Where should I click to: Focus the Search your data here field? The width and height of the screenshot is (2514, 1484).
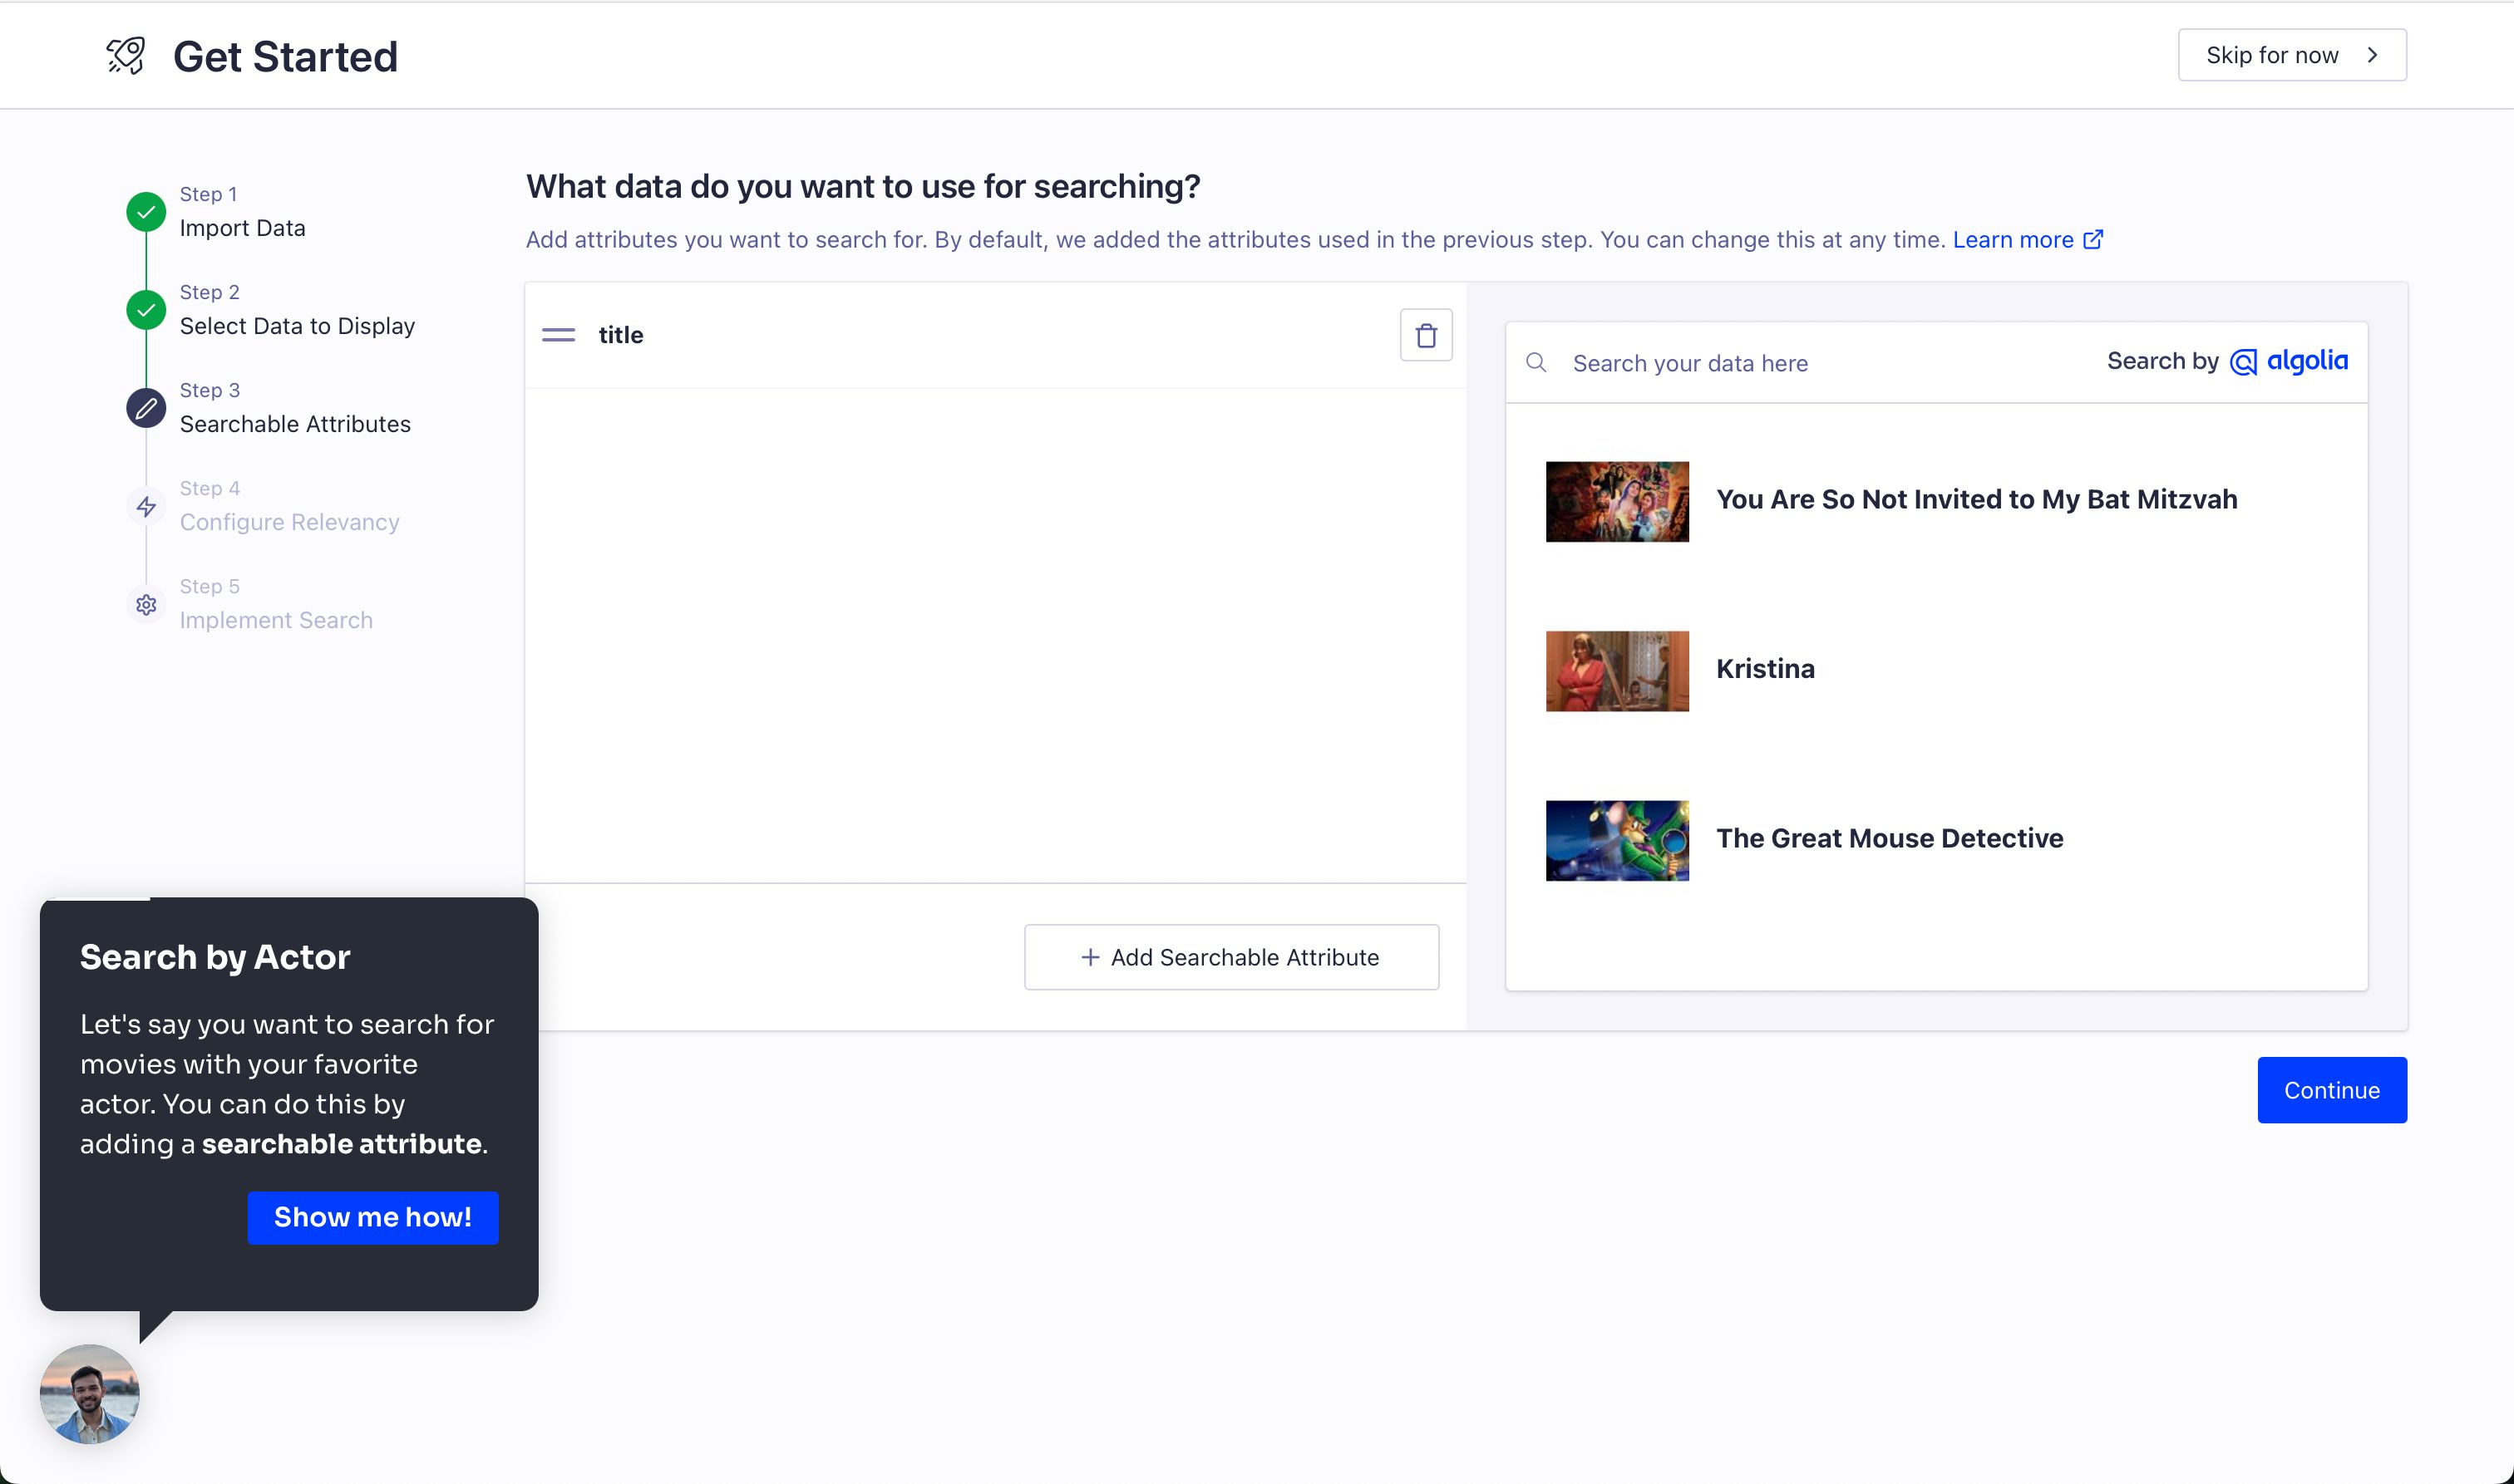(1801, 363)
